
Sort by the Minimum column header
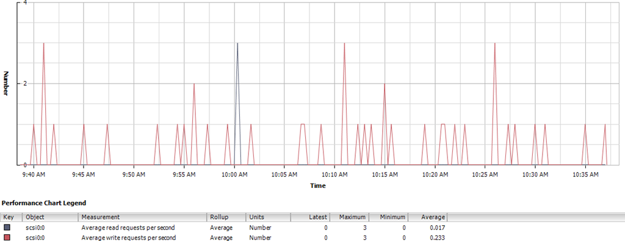click(388, 217)
